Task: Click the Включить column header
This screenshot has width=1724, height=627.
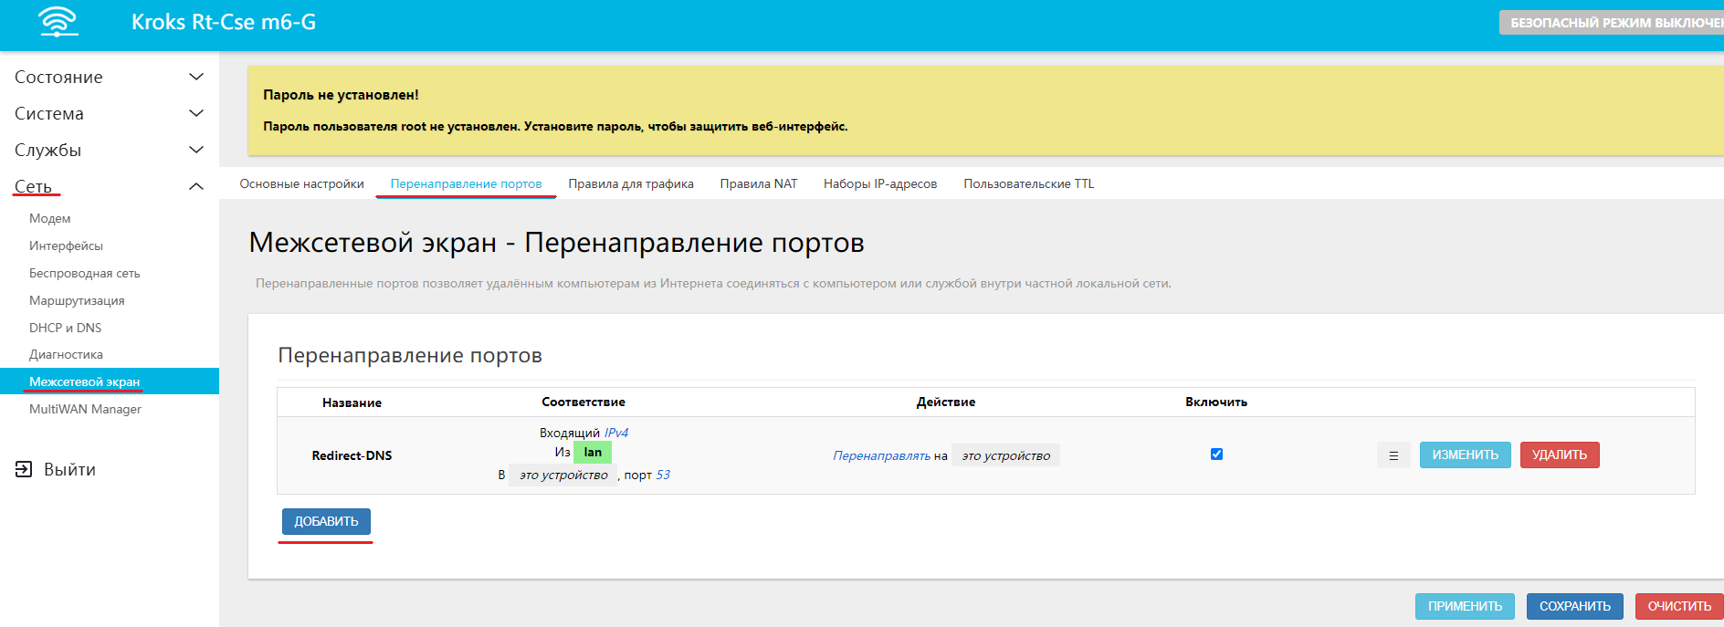Action: 1216,402
